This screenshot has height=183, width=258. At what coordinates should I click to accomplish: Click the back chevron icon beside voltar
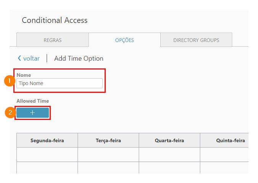pyautogui.click(x=19, y=58)
